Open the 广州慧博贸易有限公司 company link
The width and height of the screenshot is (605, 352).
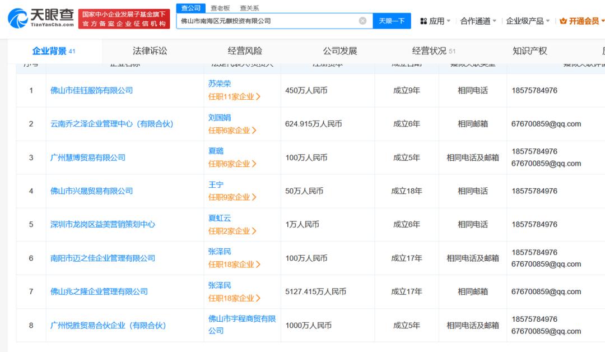coord(87,158)
